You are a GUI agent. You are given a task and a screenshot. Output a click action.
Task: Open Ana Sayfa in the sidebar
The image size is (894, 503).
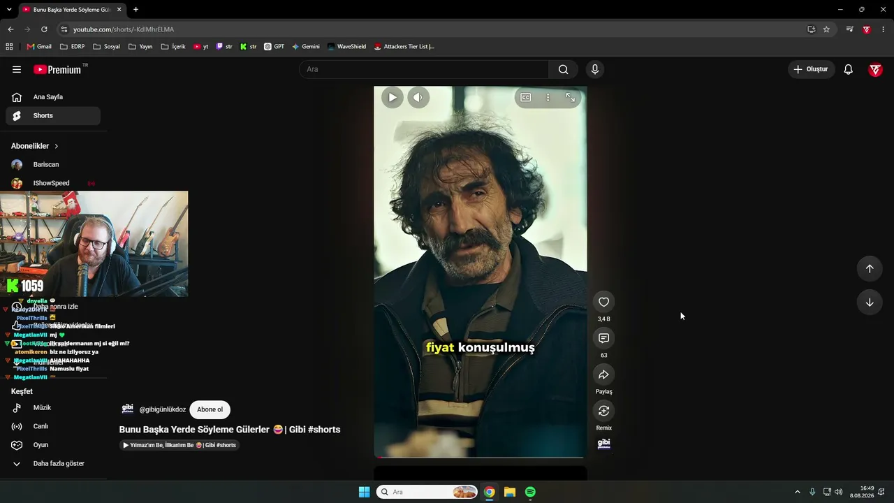[x=53, y=97]
